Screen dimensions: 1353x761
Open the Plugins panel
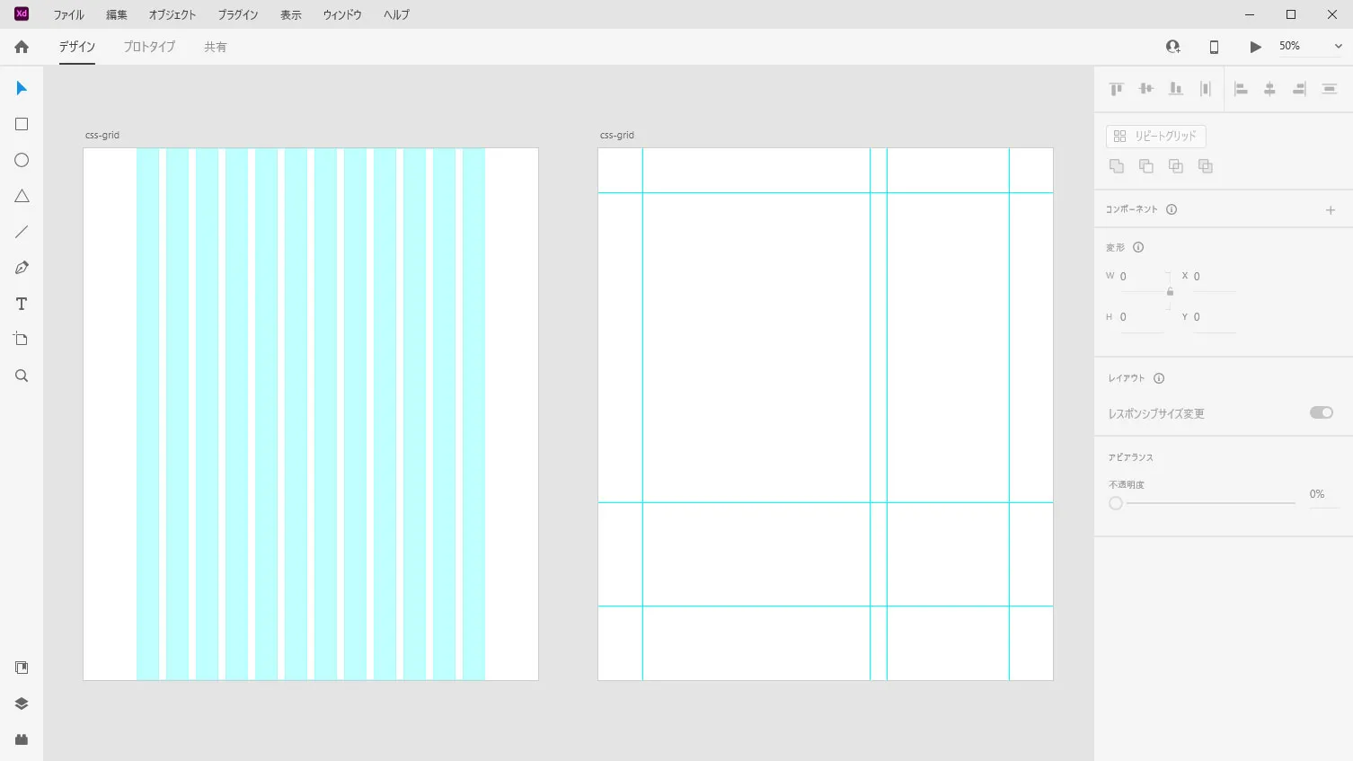click(x=21, y=739)
